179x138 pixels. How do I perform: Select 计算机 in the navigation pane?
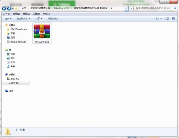tap(12, 75)
